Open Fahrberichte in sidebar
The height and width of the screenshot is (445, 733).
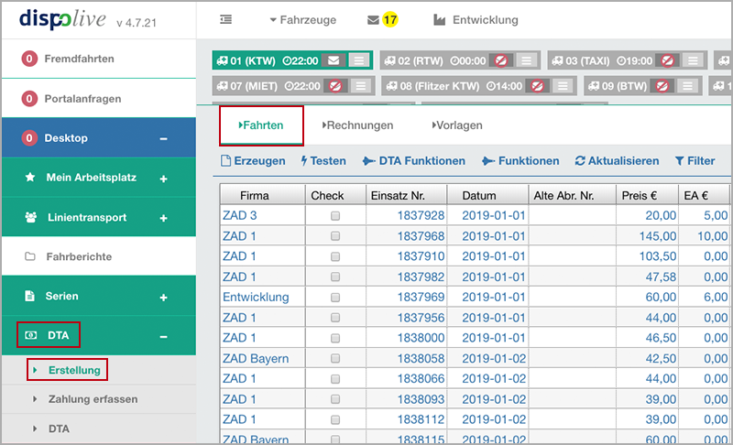coord(79,256)
